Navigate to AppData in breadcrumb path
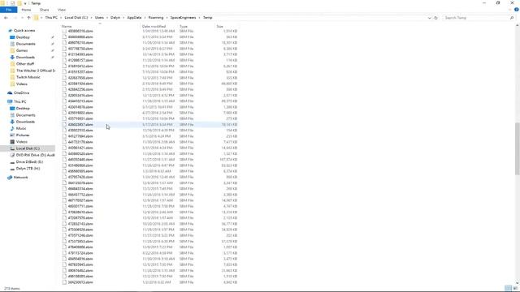520x292 pixels. [134, 18]
